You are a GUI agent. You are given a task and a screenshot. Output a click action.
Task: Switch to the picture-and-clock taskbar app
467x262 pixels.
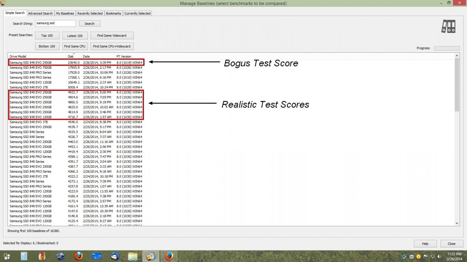(151, 256)
